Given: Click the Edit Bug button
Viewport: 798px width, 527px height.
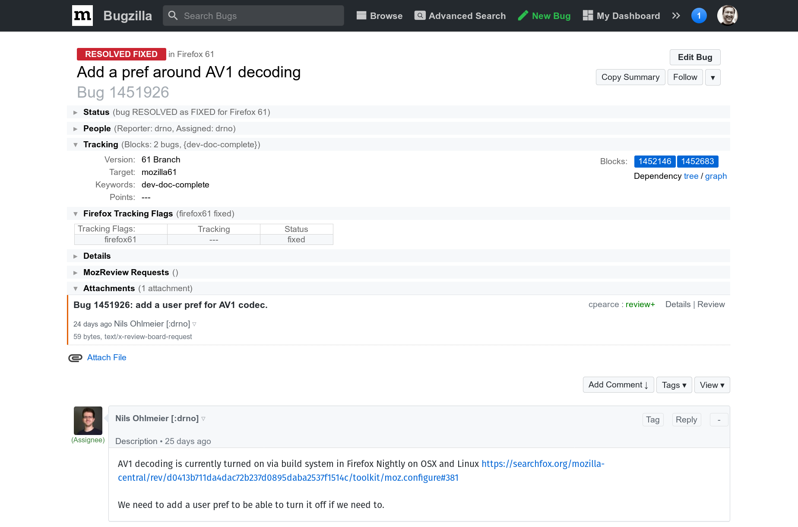Looking at the screenshot, I should click(x=694, y=57).
